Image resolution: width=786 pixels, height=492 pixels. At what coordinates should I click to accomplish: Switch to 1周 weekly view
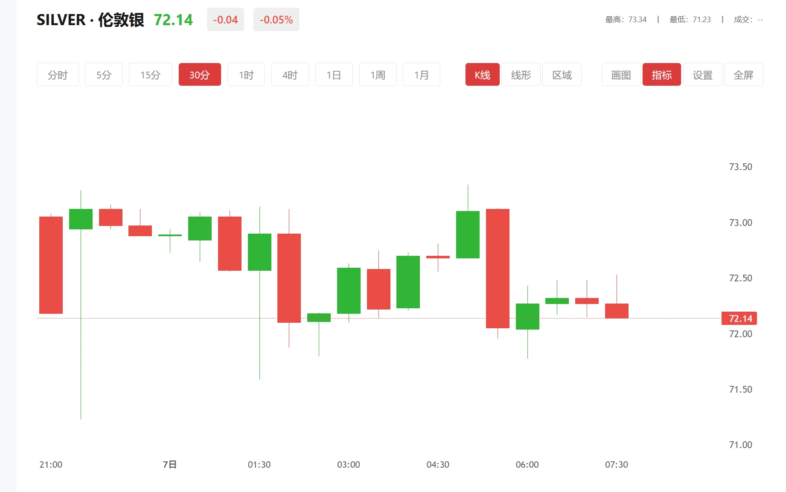[x=378, y=75]
